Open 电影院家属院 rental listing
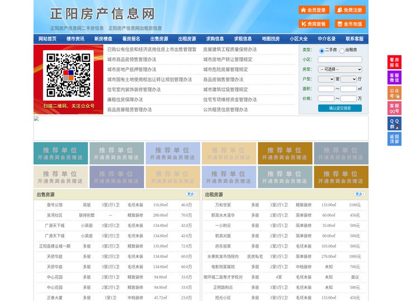Viewport: 402px width, 301px height. point(223,266)
